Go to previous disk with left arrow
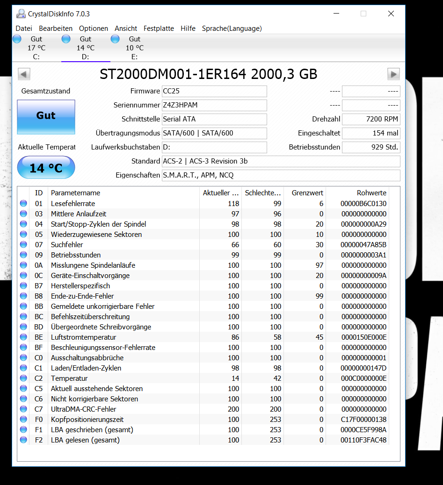This screenshot has width=443, height=485. pyautogui.click(x=24, y=74)
